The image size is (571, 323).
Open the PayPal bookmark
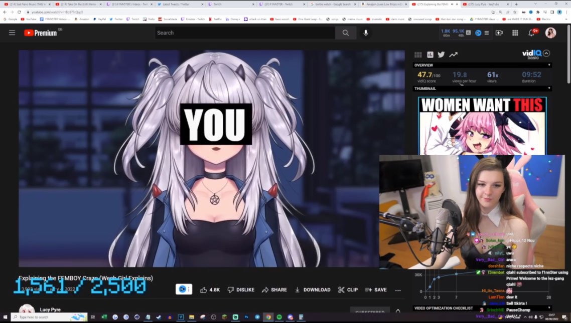coord(99,19)
